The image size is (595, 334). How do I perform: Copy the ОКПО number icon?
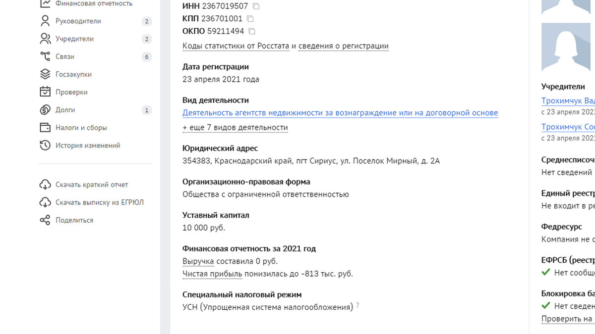pyautogui.click(x=252, y=31)
